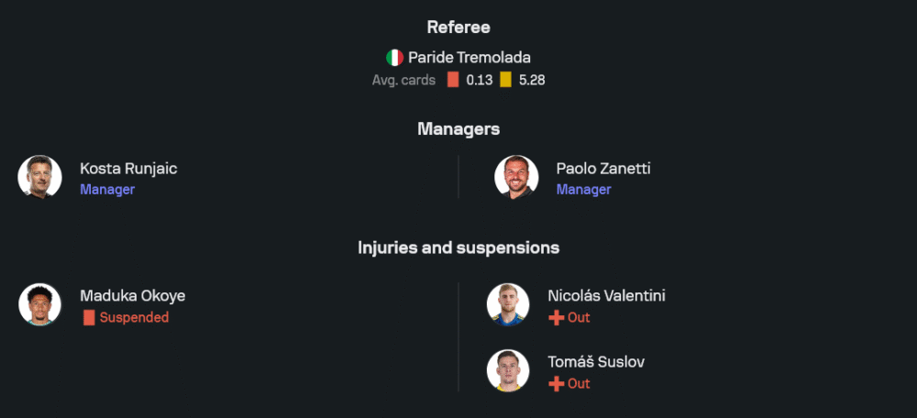Viewport: 917px width, 418px height.
Task: Click the red cross icon under Tomáš Suslov
Action: click(556, 383)
